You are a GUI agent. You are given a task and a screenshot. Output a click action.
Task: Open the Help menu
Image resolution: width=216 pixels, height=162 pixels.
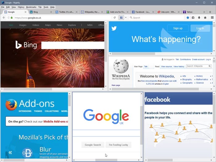tap(52, 7)
